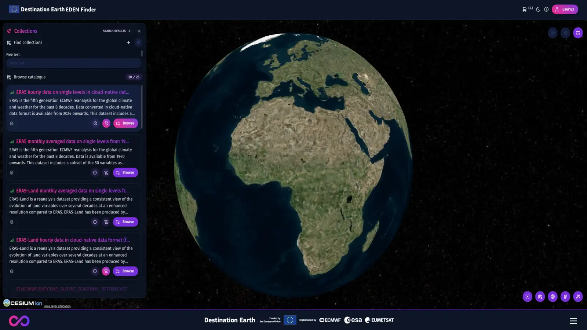The width and height of the screenshot is (587, 330).
Task: Go to Search Results arrow link
Action: [x=117, y=31]
